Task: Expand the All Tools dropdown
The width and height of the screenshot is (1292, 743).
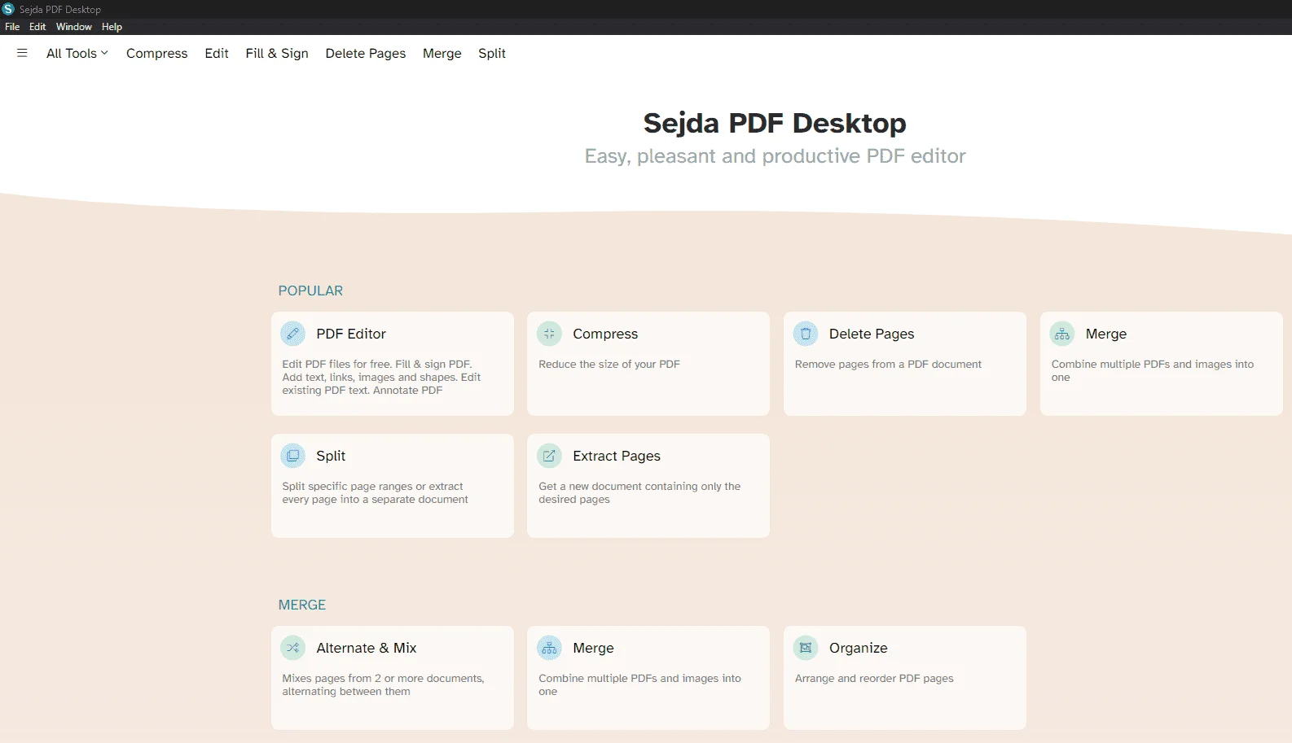Action: 77,53
